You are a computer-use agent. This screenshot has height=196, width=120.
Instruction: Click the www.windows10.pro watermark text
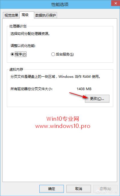pos(63,126)
